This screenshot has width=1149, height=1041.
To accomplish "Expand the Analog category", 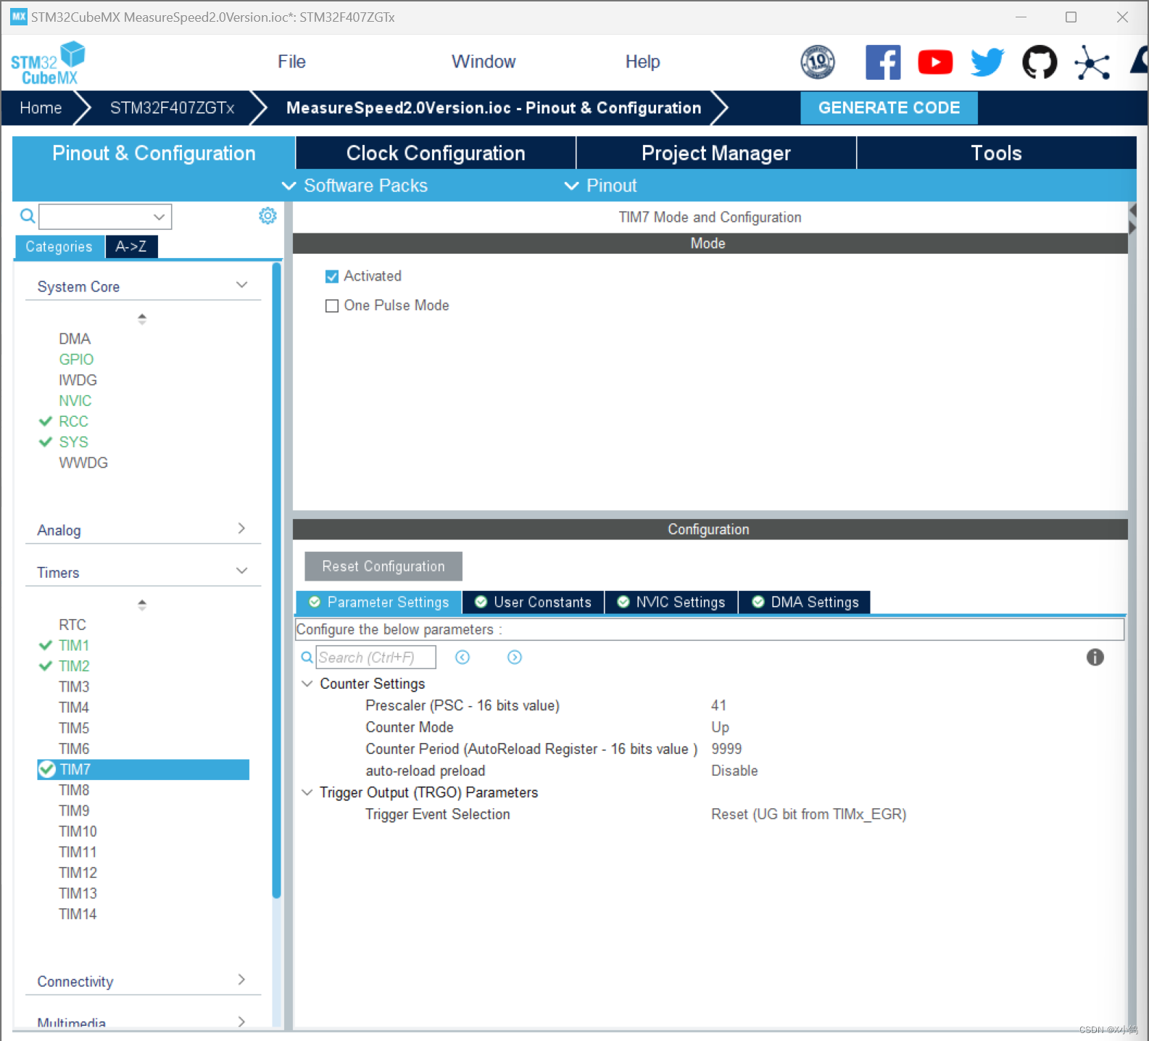I will [242, 529].
